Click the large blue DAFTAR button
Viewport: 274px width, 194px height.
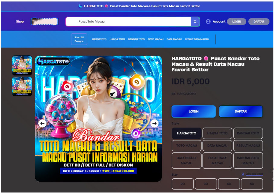(241, 112)
